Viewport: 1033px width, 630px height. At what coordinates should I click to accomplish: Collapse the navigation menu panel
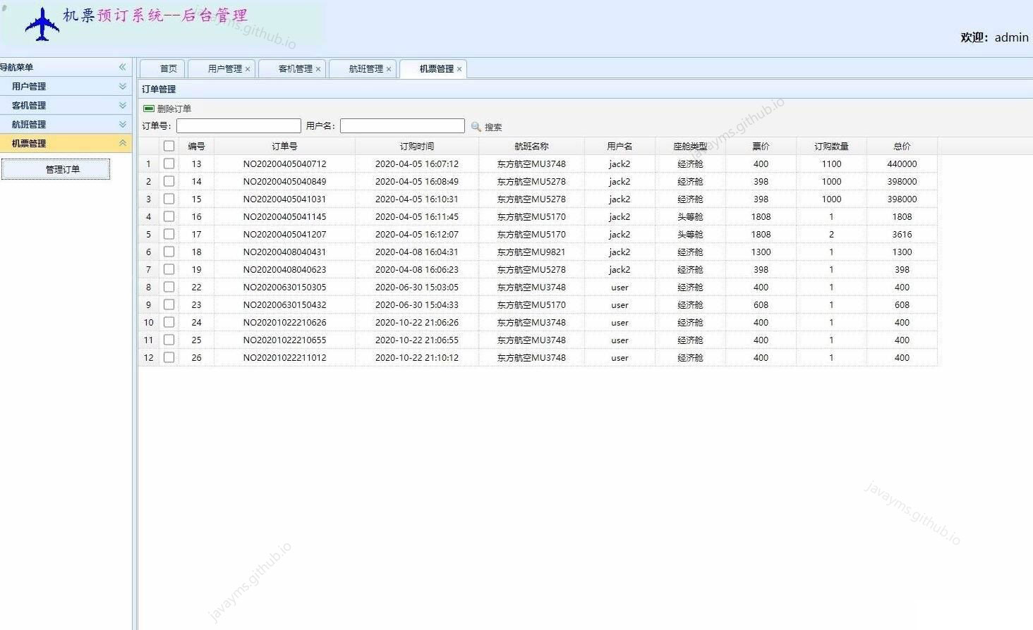coord(122,67)
